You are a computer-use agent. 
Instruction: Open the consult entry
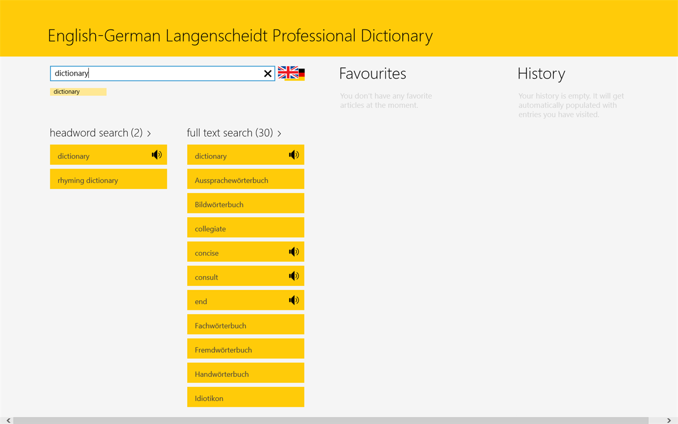click(x=245, y=276)
